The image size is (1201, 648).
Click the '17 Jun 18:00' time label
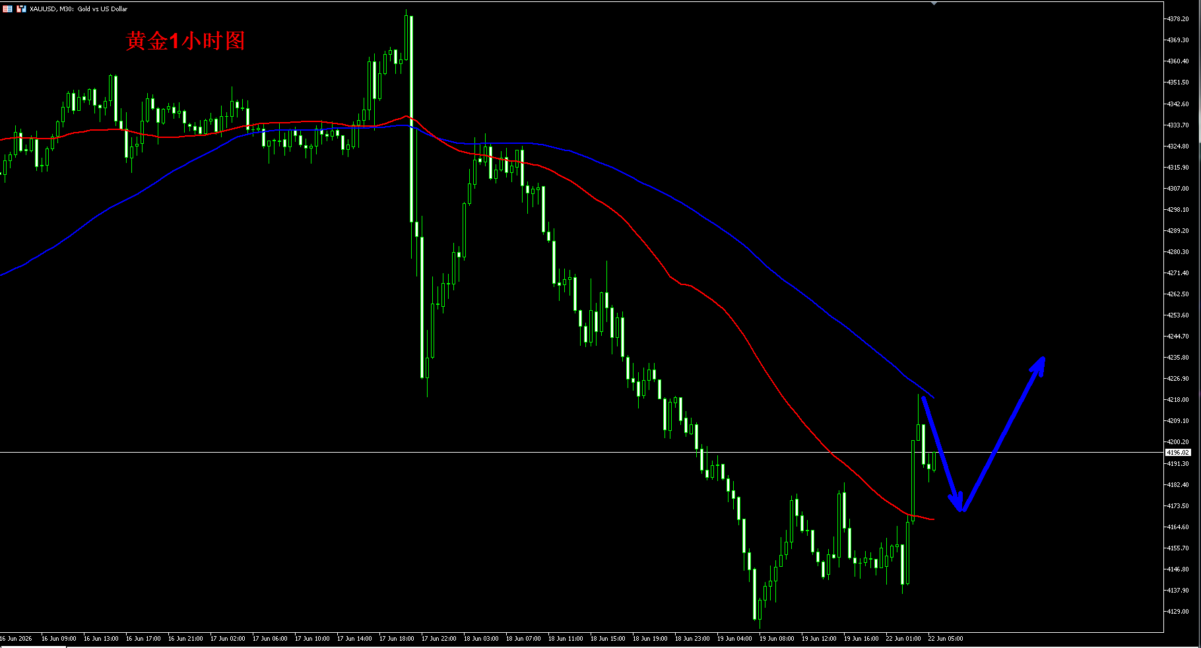[397, 639]
